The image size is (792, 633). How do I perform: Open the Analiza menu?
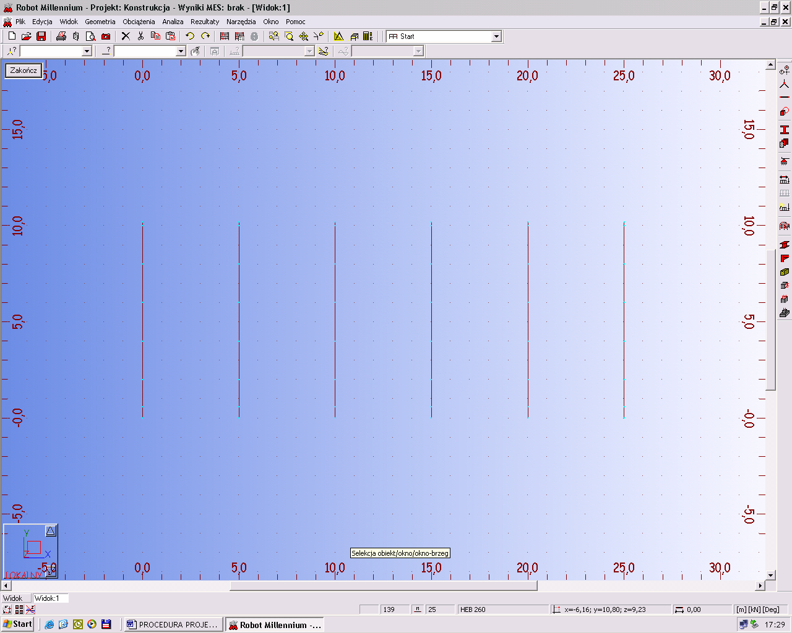coord(173,22)
